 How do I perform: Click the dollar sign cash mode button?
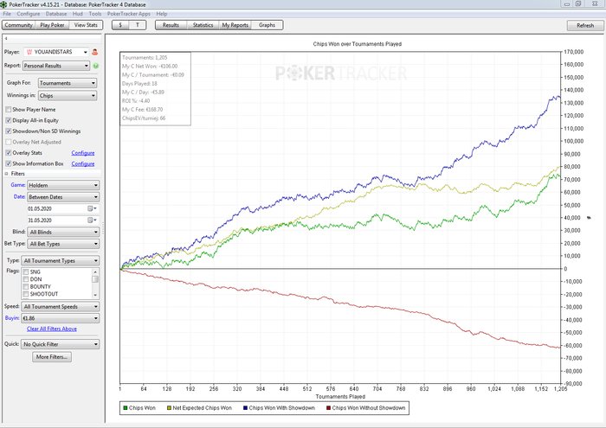120,25
